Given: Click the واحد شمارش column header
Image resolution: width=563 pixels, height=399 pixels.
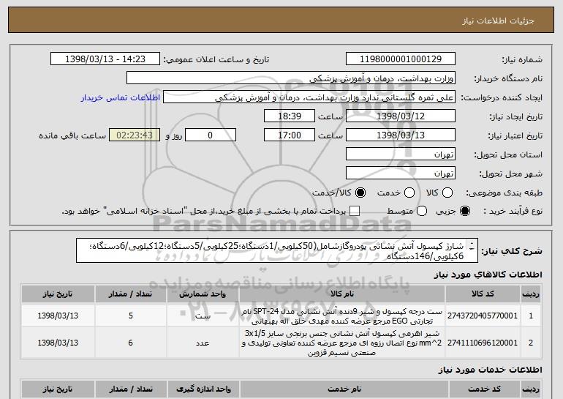Looking at the screenshot, I should pyautogui.click(x=203, y=294).
